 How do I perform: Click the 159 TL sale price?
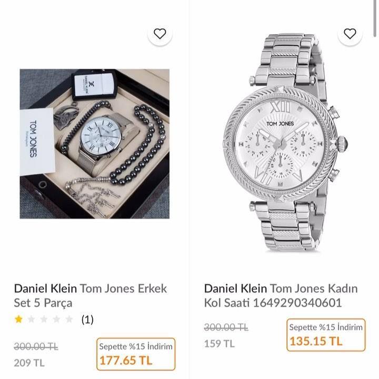click(x=219, y=343)
